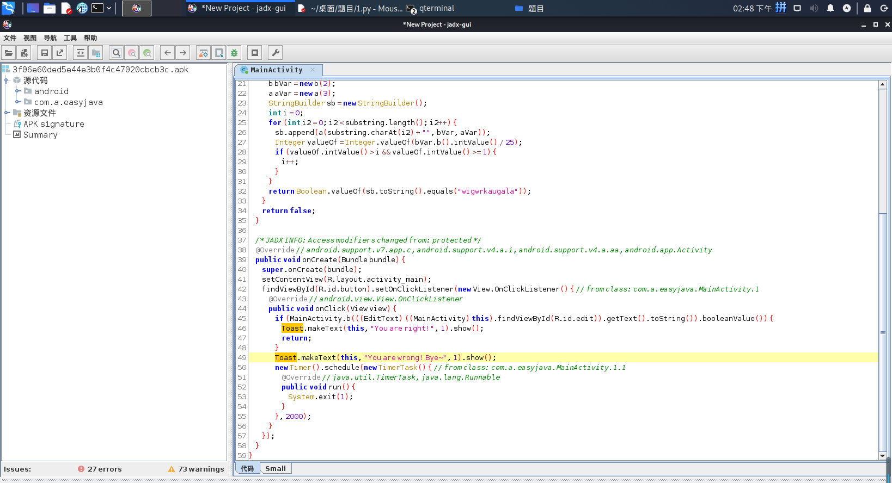The height and width of the screenshot is (483, 892).
Task: Expand the 资源文件 tree node
Action: 7,113
